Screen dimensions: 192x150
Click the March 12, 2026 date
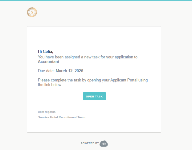click(69, 71)
